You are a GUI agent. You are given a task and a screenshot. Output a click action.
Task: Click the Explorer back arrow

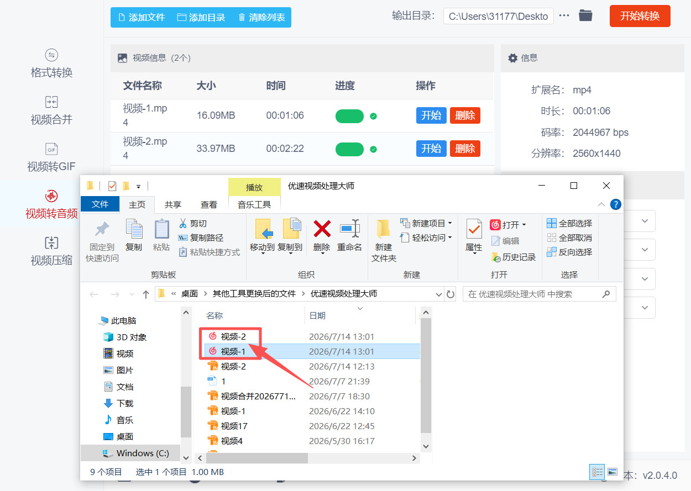94,294
